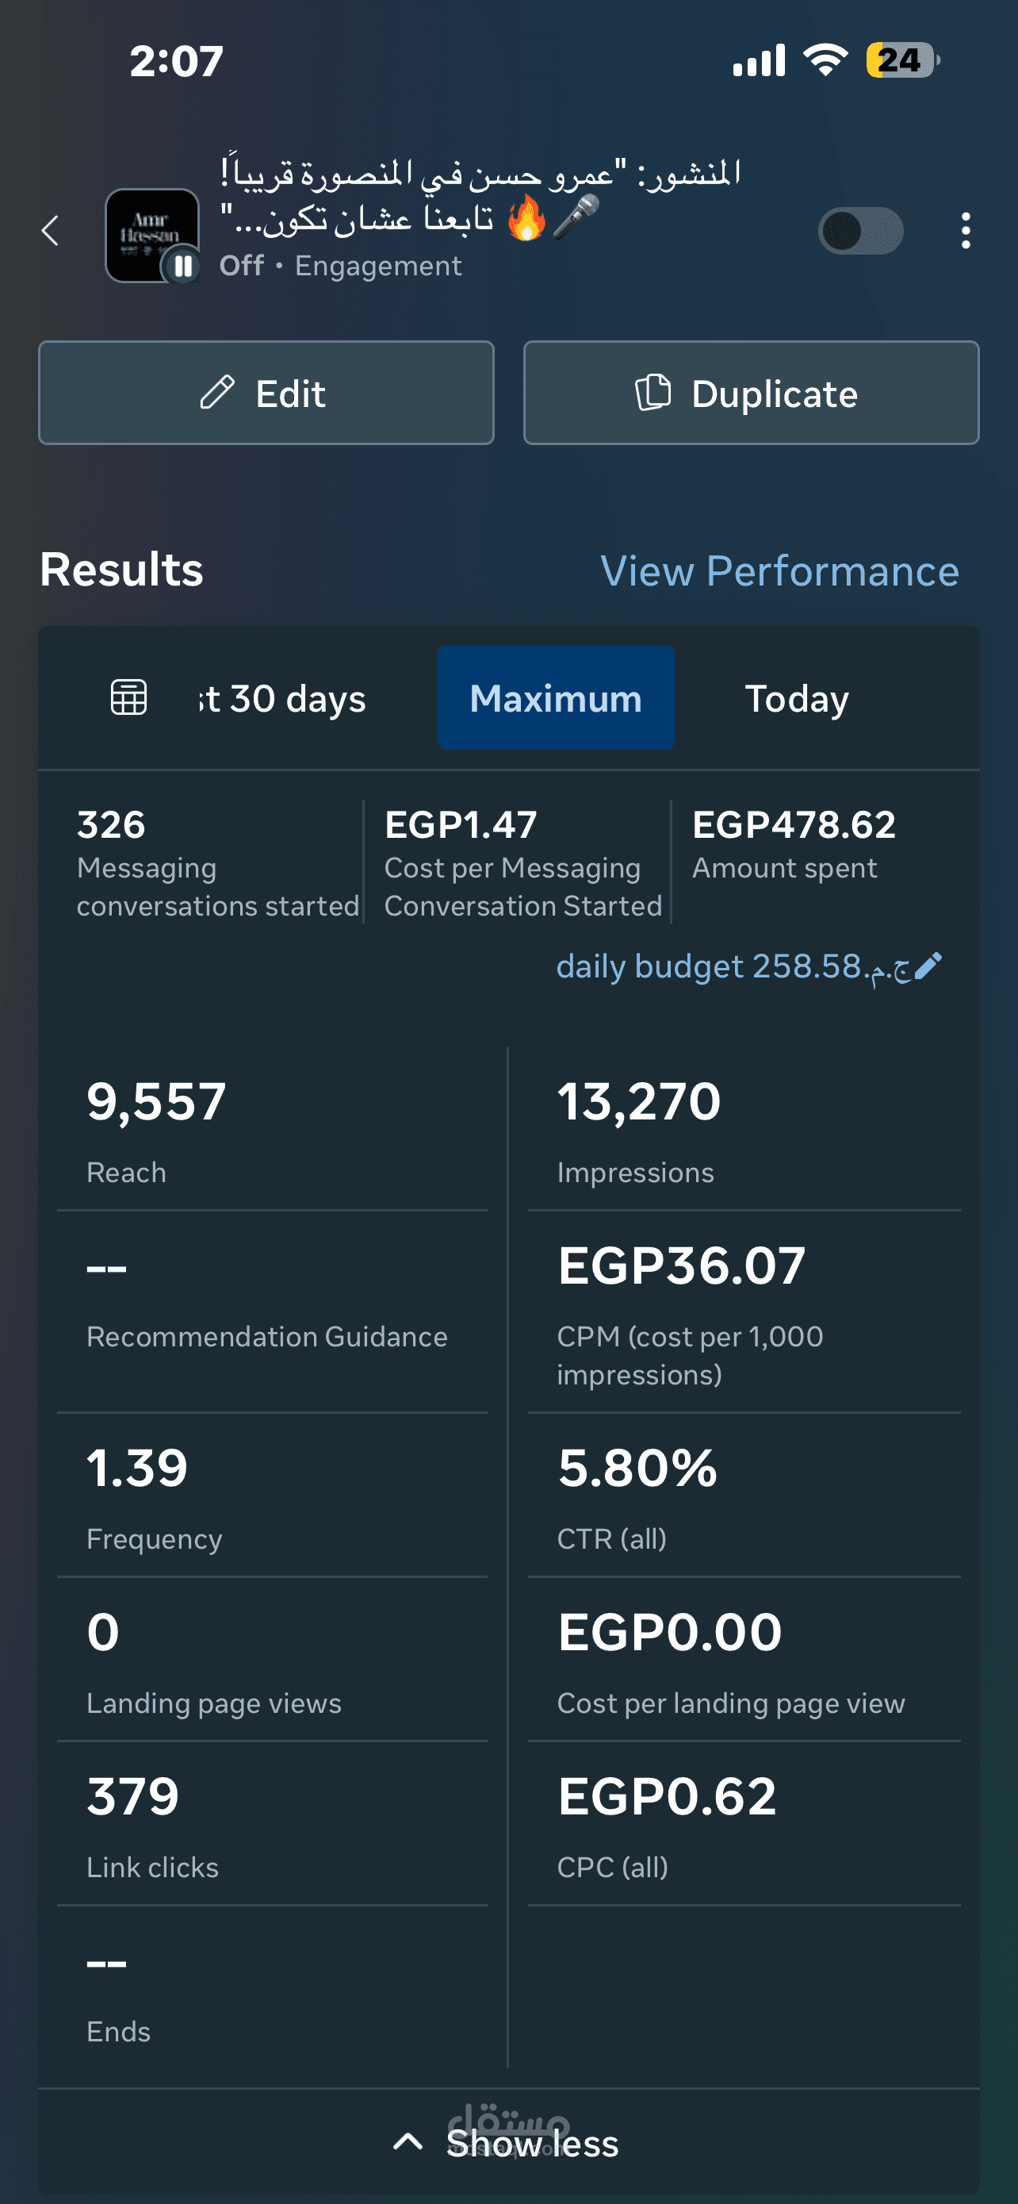Image resolution: width=1018 pixels, height=2204 pixels.
Task: Collapse results with Show less
Action: click(x=530, y=2143)
